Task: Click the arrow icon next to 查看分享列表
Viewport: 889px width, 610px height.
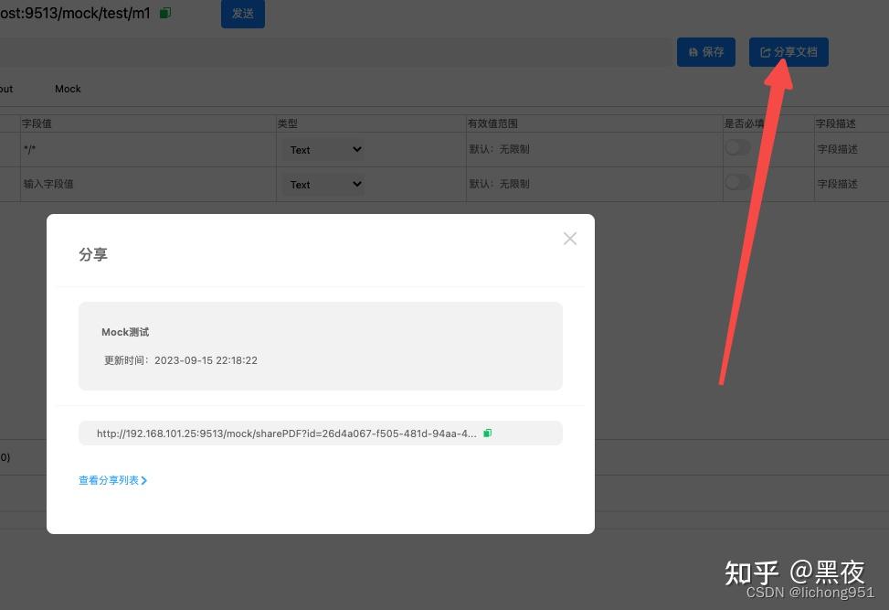Action: tap(145, 480)
